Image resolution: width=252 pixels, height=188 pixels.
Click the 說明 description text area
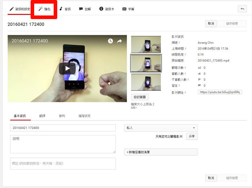click(x=63, y=144)
